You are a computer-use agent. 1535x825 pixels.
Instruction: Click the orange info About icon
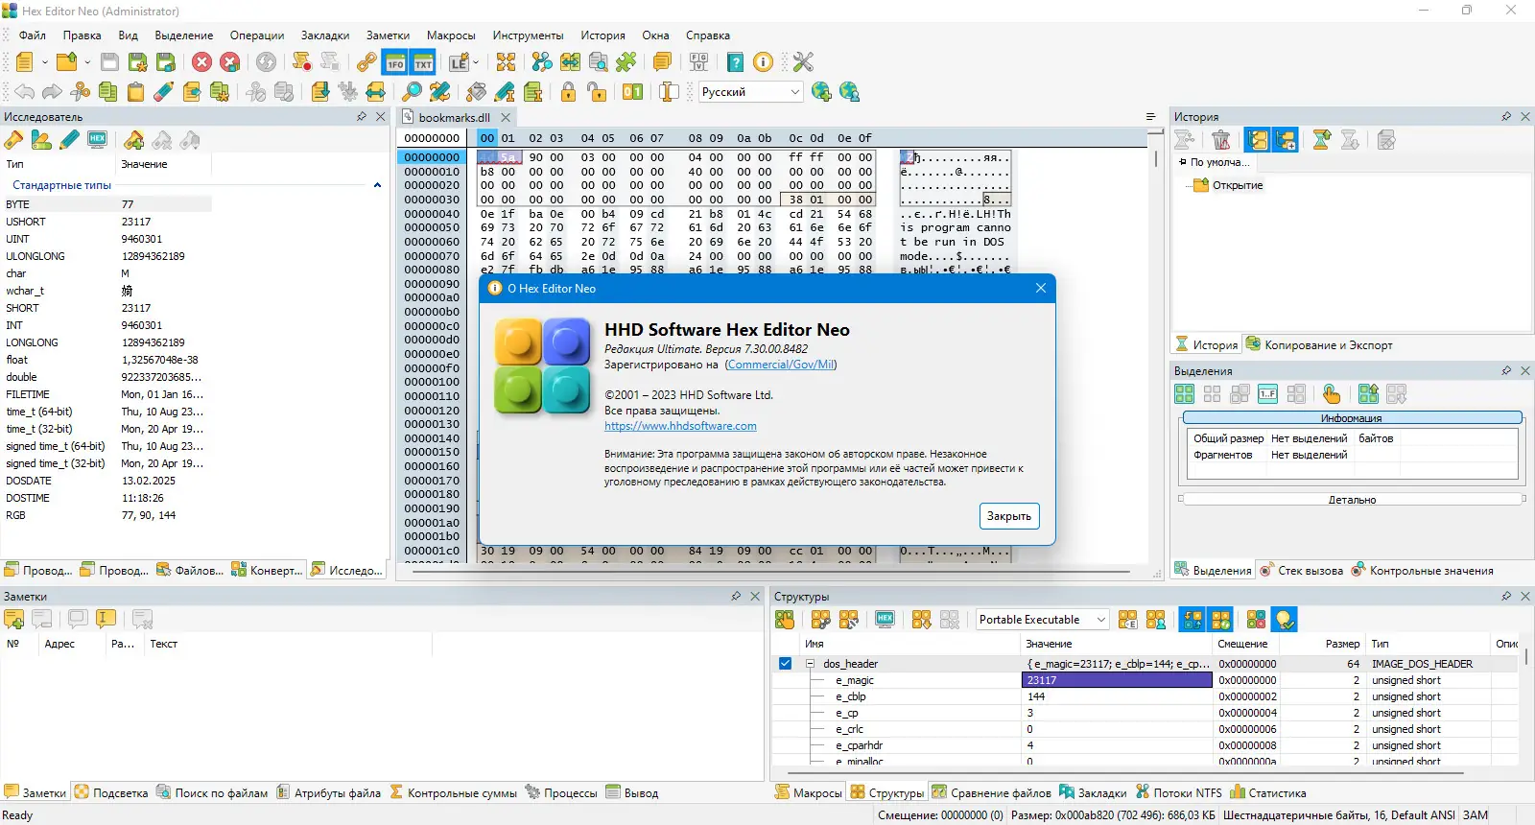tap(763, 62)
